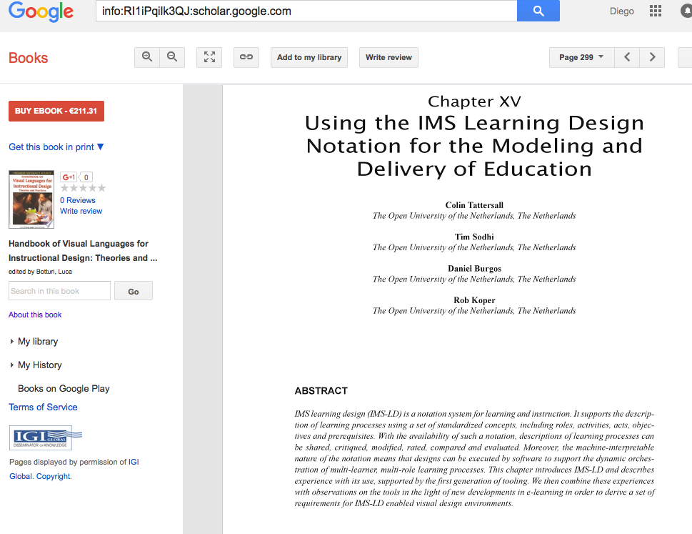
Task: Click Add to my library button
Action: pos(309,57)
